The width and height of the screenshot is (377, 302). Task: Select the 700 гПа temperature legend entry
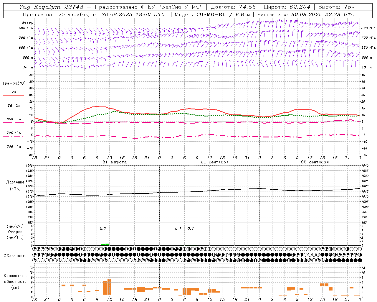pyautogui.click(x=14, y=133)
